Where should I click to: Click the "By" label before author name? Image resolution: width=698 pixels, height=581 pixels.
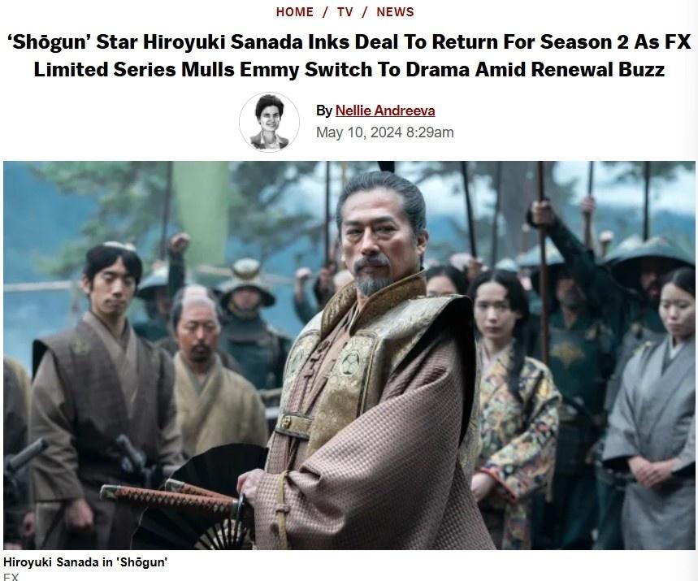pos(324,111)
